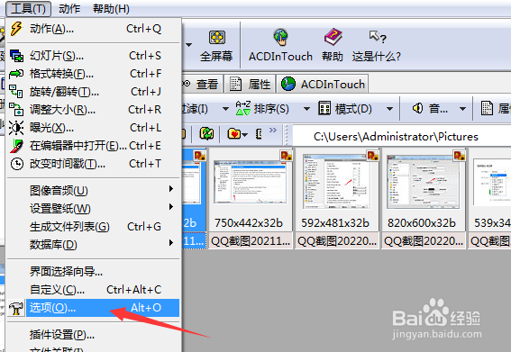Open dropdown arrow beside the toolbar left of 全屏幕
Image resolution: width=511 pixels, height=352 pixels.
point(188,44)
